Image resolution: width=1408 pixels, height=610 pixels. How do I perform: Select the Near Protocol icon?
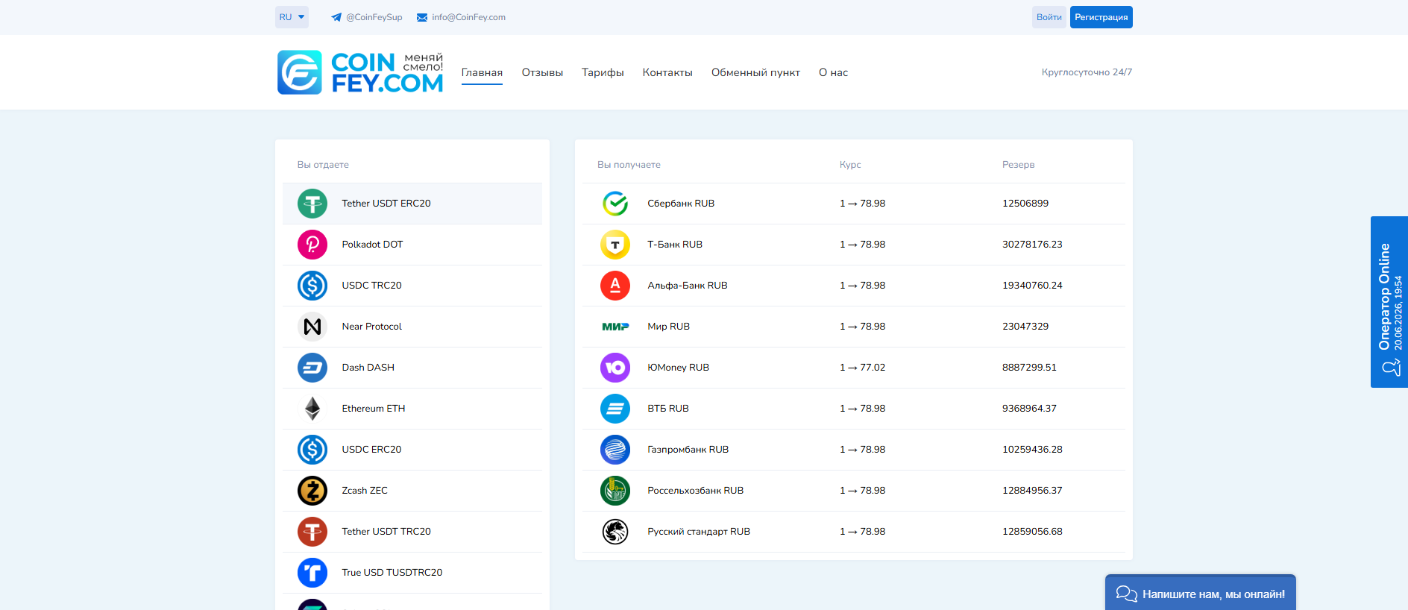coord(312,327)
